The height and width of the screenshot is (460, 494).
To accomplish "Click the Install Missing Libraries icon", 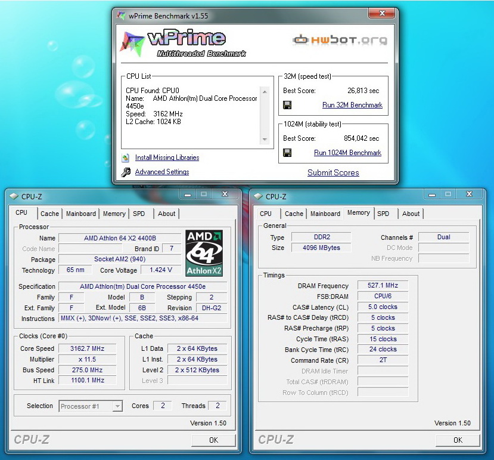I will pos(125,158).
